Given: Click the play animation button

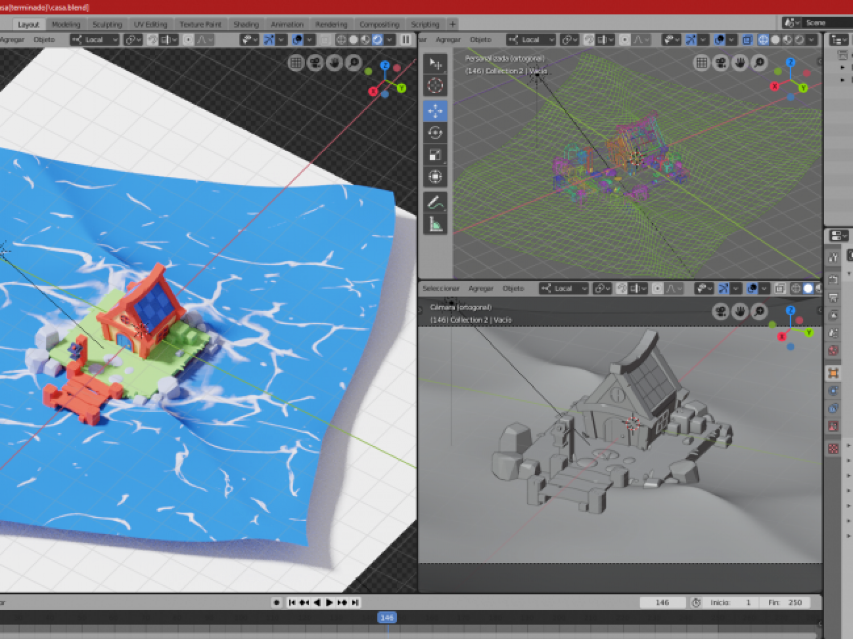Looking at the screenshot, I should coord(329,602).
